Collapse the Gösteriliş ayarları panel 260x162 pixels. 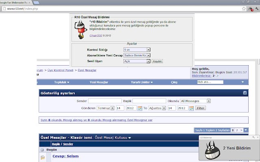point(245,93)
